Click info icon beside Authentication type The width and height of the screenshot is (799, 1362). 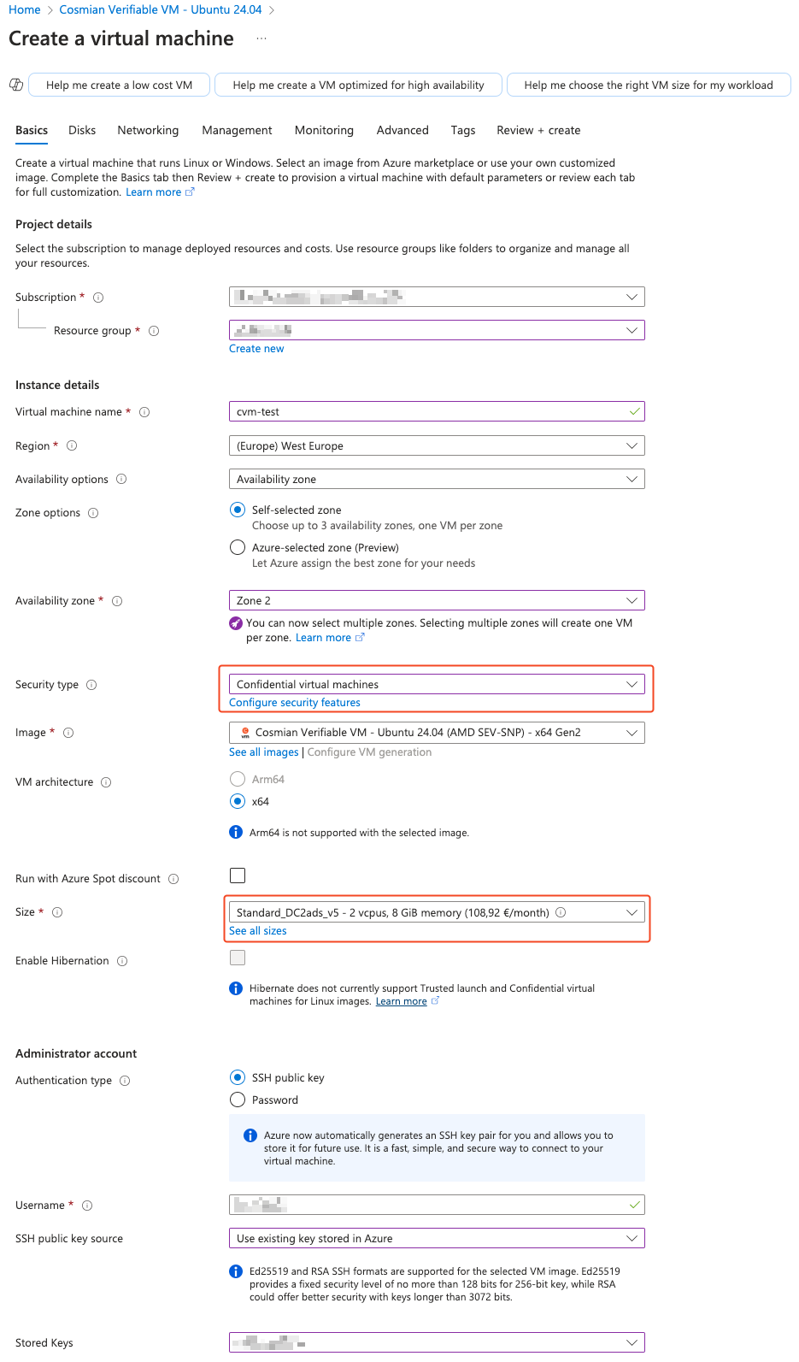click(x=125, y=1081)
